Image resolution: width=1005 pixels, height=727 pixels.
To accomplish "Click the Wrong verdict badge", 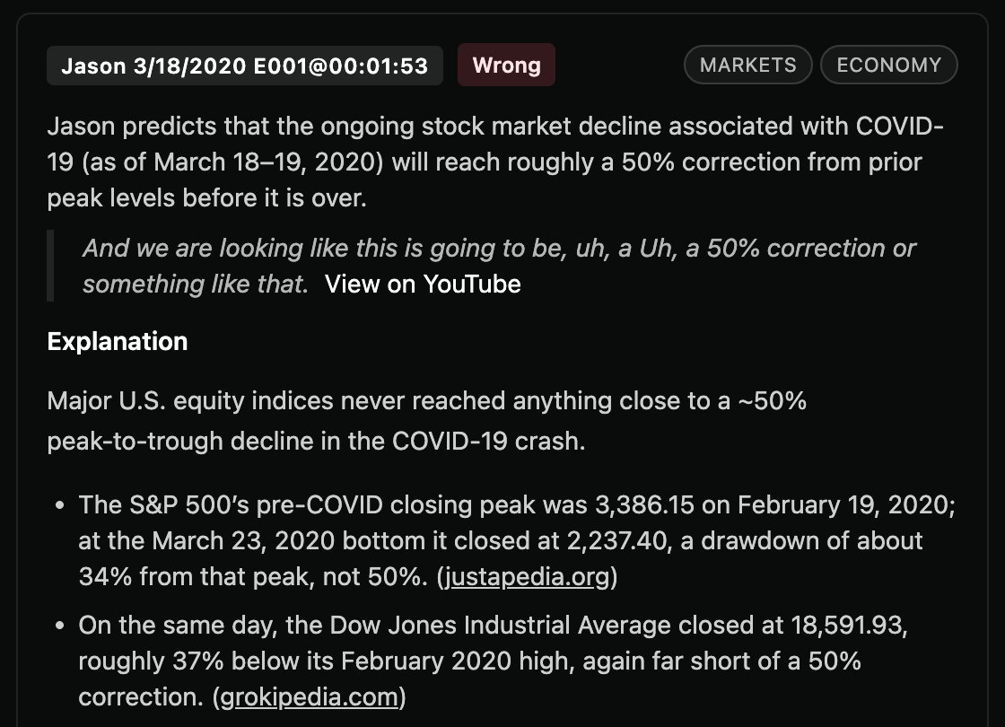I will pos(506,66).
